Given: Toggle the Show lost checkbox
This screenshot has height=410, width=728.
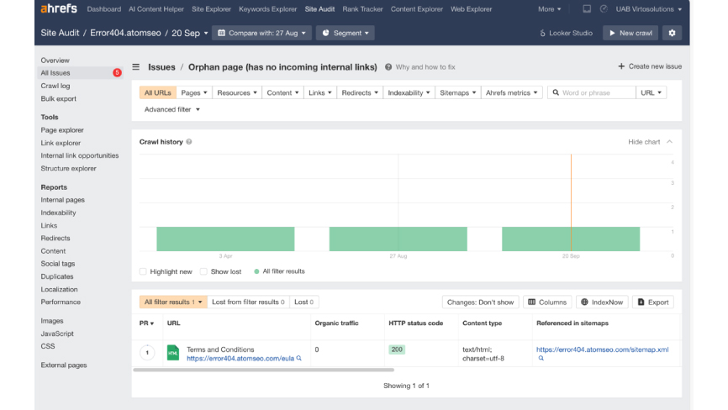Looking at the screenshot, I should (x=203, y=271).
